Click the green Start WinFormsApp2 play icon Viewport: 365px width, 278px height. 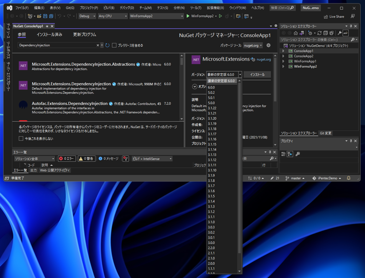tap(188, 16)
